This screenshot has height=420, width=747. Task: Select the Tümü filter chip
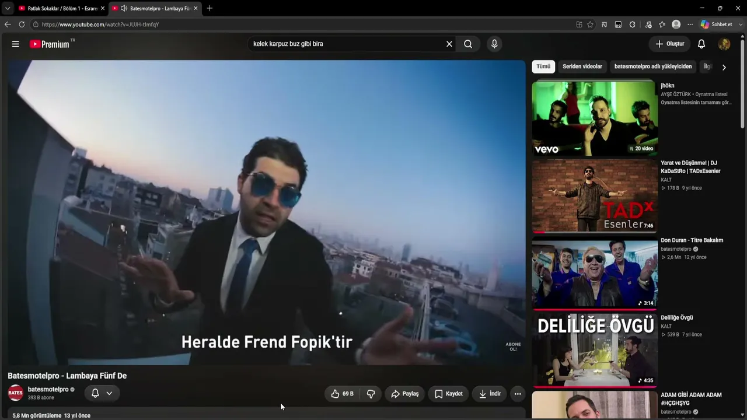click(543, 66)
